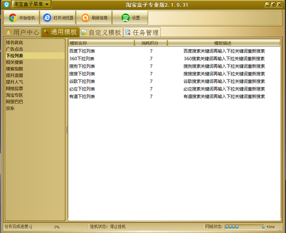Click the 有道搜索关键词 description text

click(x=224, y=97)
